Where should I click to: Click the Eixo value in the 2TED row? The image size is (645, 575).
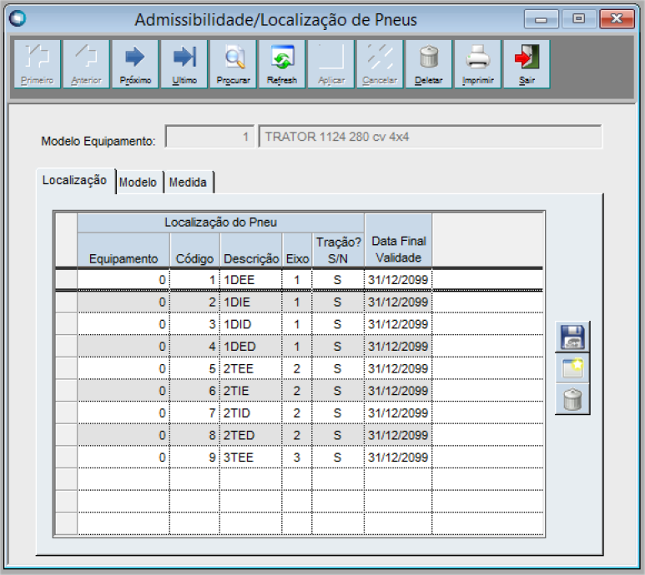(297, 435)
